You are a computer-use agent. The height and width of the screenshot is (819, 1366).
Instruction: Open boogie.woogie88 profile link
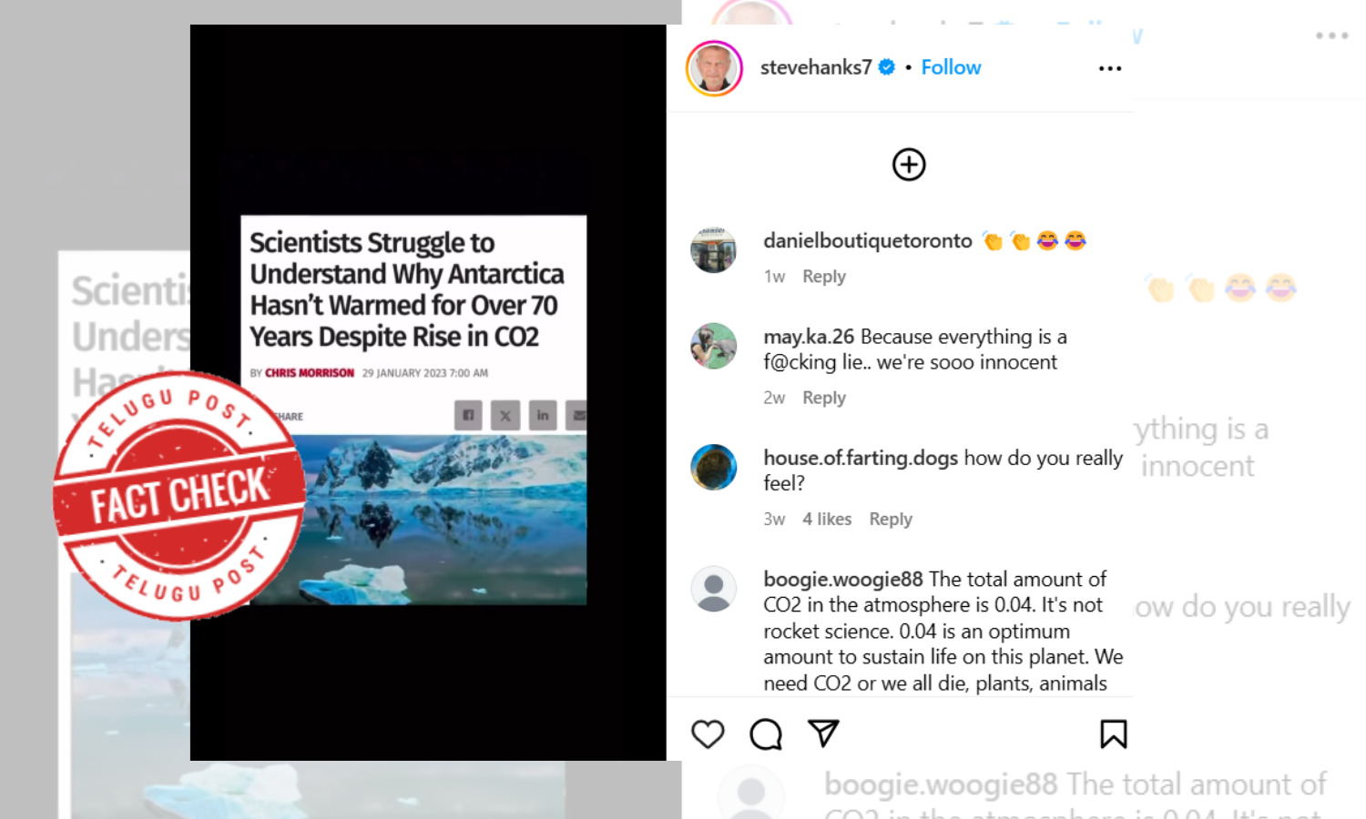pyautogui.click(x=843, y=579)
